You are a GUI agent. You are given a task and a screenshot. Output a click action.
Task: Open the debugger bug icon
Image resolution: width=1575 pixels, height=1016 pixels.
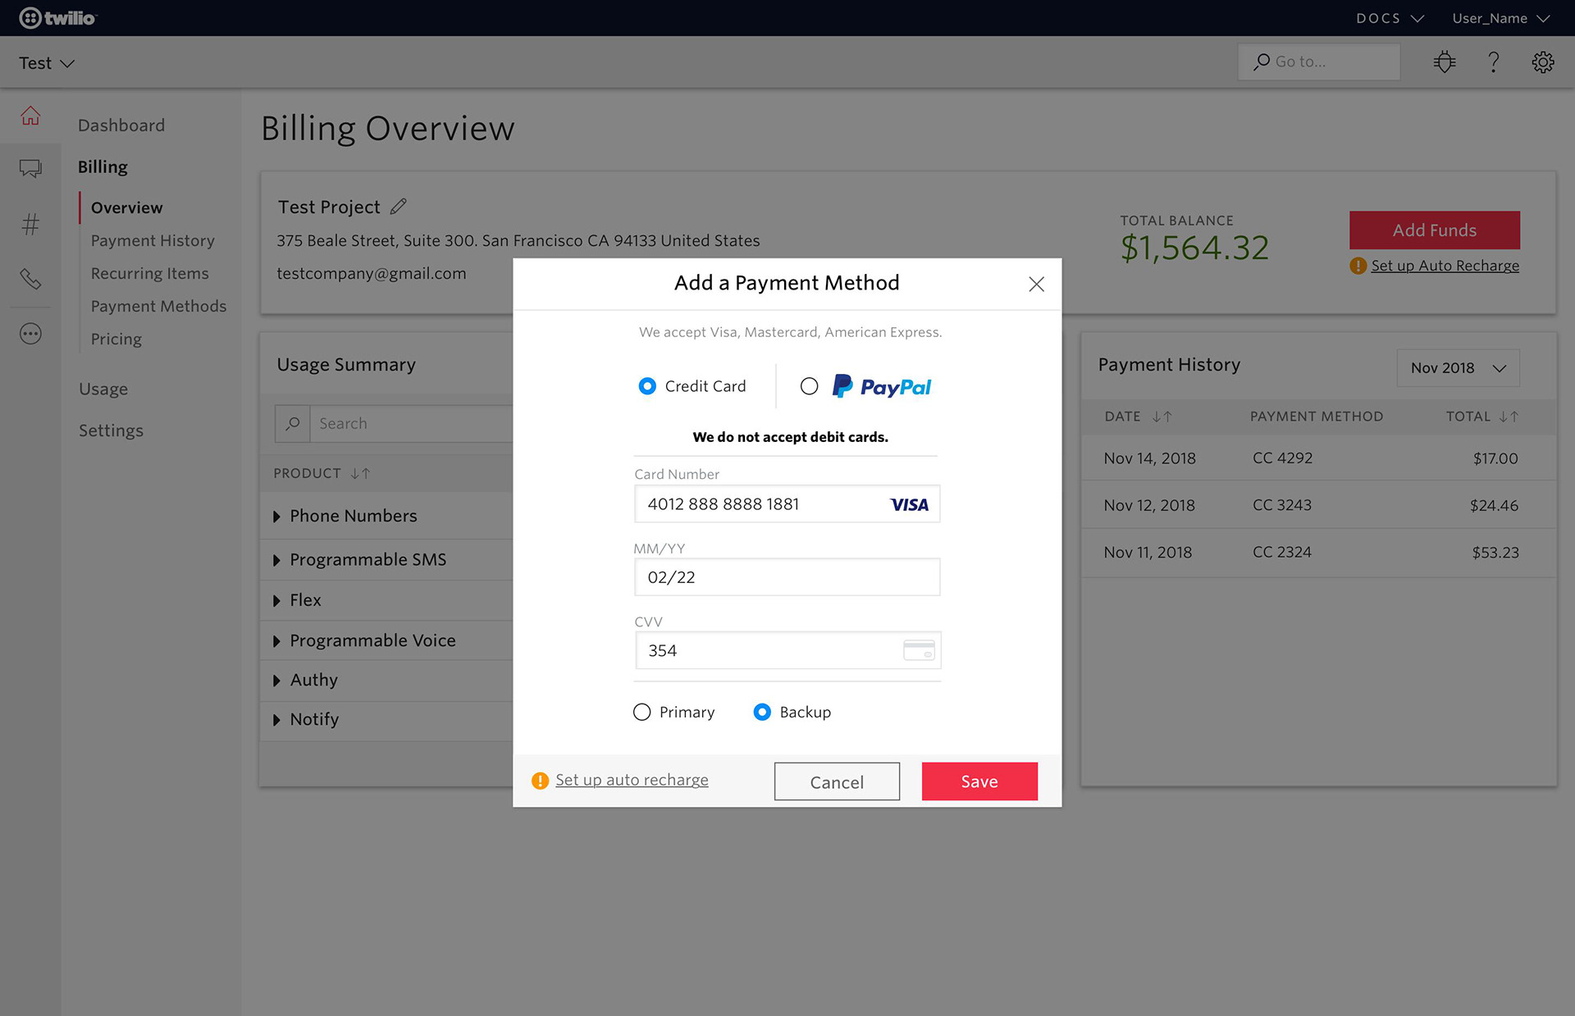1445,62
